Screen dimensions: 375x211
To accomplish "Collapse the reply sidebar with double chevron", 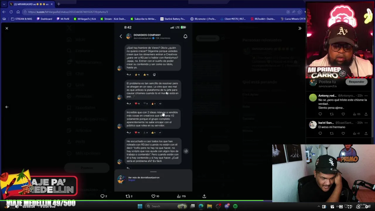I will coord(300,28).
